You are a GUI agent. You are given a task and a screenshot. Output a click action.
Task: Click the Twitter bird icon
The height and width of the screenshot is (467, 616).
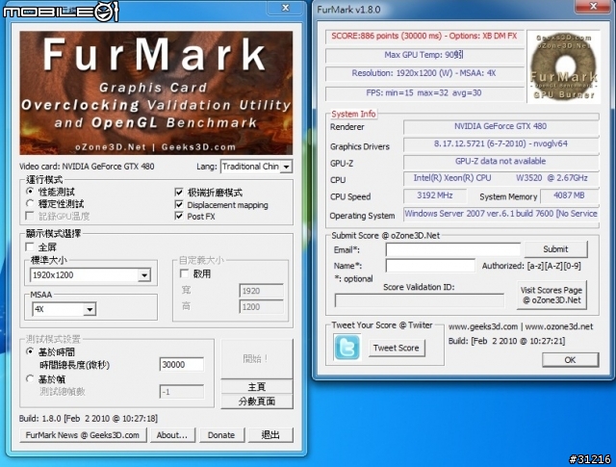(x=346, y=347)
